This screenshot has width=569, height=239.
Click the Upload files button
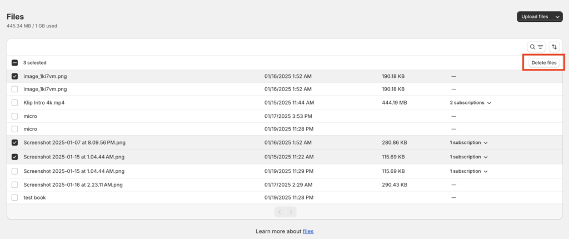pyautogui.click(x=535, y=17)
